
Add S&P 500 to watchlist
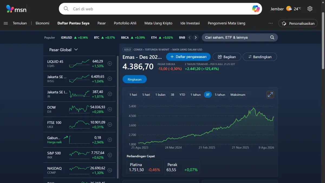[x=110, y=155]
